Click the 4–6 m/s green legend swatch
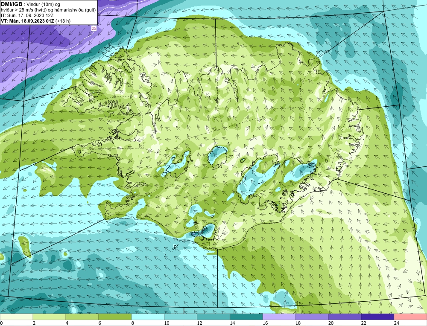 82,317
